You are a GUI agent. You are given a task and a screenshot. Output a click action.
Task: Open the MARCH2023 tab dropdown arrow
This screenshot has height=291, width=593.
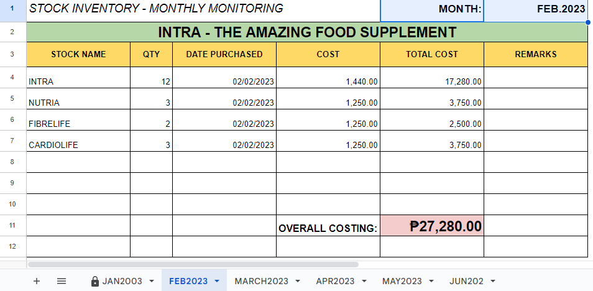[x=298, y=281]
